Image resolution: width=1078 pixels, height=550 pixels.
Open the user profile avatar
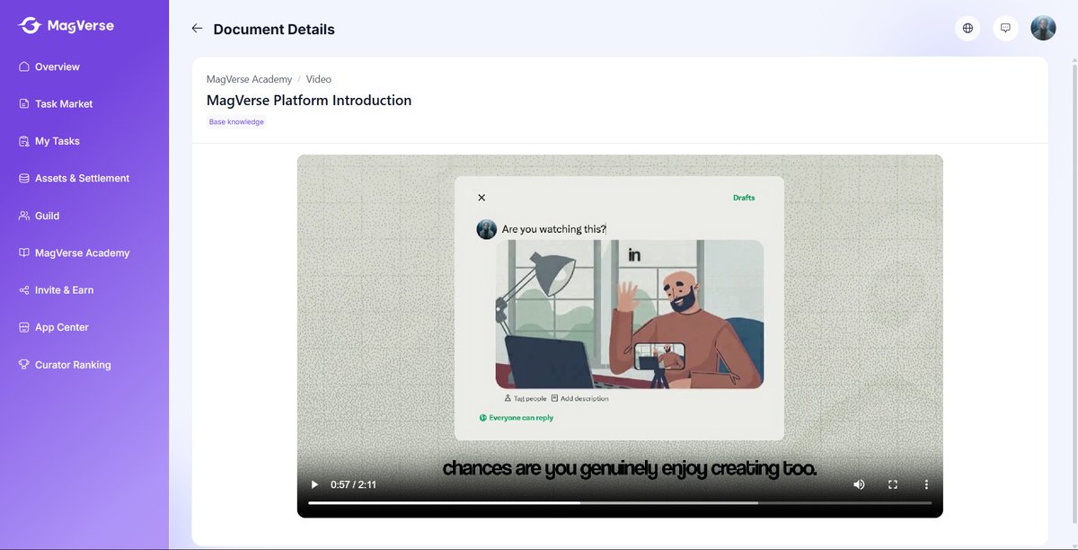coord(1043,28)
